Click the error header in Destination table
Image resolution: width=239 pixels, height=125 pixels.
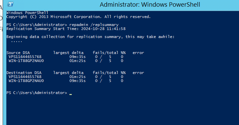[x=138, y=73]
